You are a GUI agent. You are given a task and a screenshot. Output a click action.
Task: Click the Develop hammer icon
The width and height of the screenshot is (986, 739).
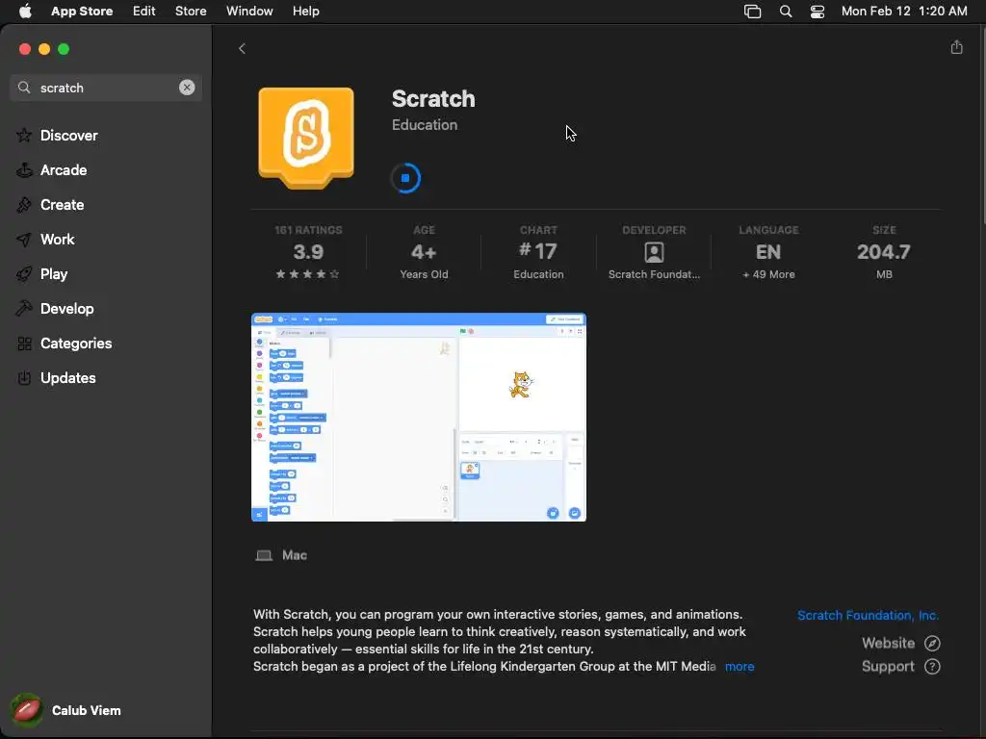(x=24, y=309)
